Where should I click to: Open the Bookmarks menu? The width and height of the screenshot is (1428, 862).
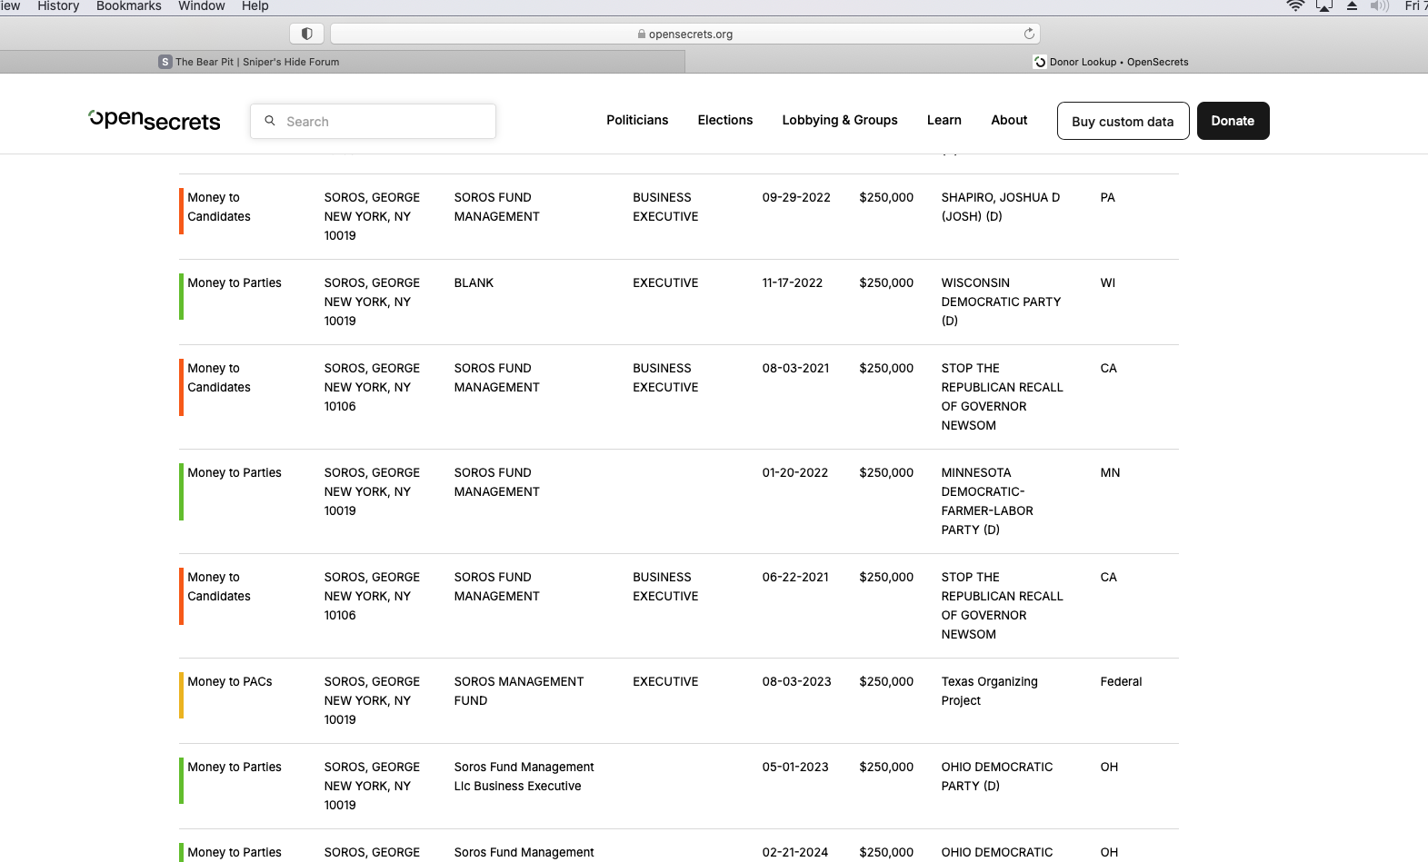tap(129, 6)
